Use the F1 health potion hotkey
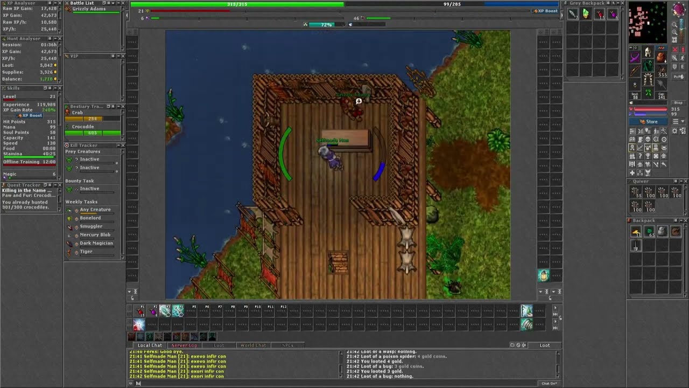 [x=140, y=311]
